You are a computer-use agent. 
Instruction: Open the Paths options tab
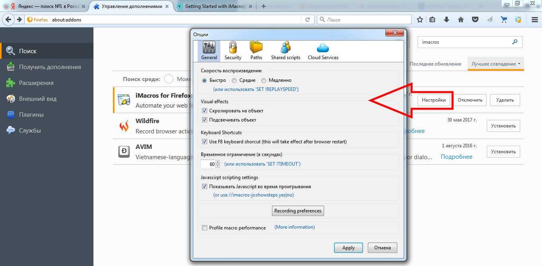[256, 50]
